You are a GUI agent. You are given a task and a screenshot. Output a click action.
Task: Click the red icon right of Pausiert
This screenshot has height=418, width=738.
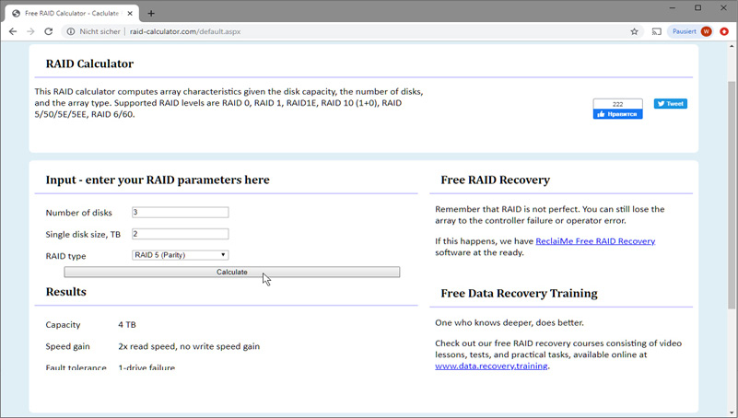coord(724,31)
